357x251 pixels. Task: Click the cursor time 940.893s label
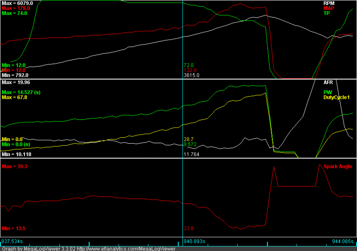[x=195, y=242]
